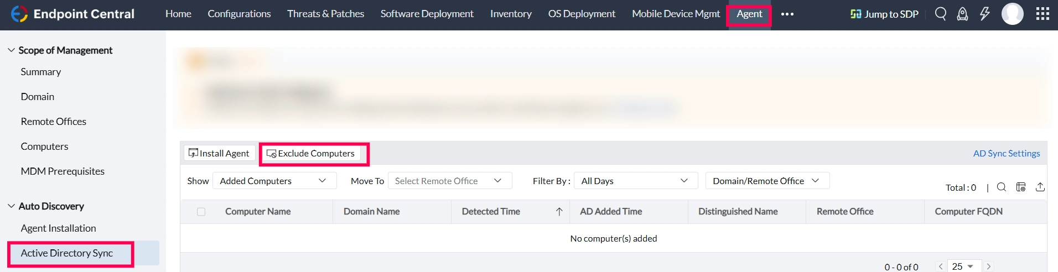The image size is (1058, 272).
Task: Click the Remote Office column header
Action: click(x=845, y=212)
